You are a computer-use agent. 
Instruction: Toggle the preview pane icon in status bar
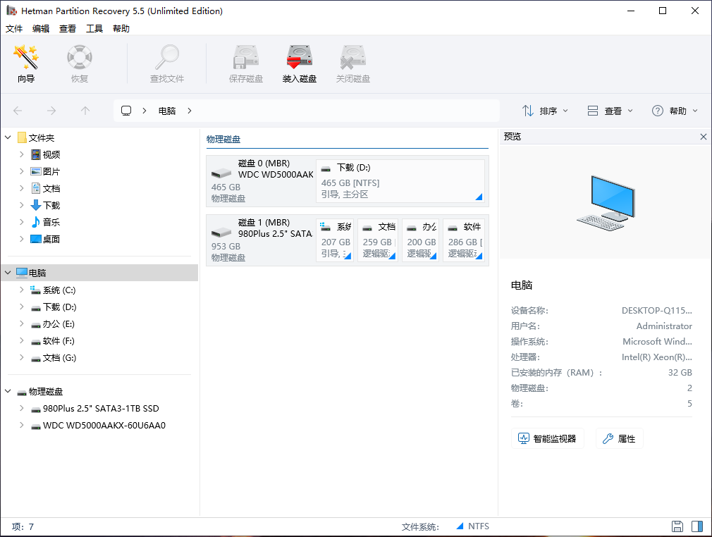click(x=697, y=526)
